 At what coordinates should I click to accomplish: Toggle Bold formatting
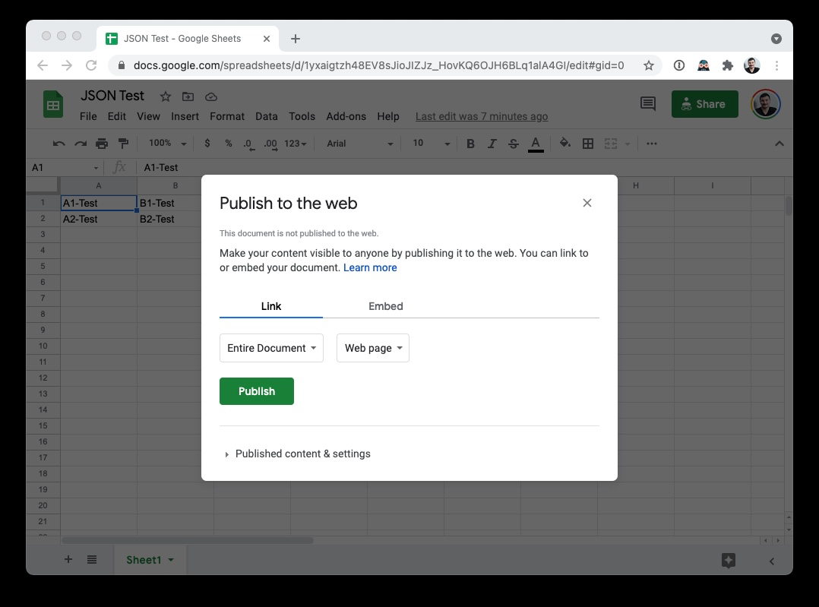[x=470, y=143]
